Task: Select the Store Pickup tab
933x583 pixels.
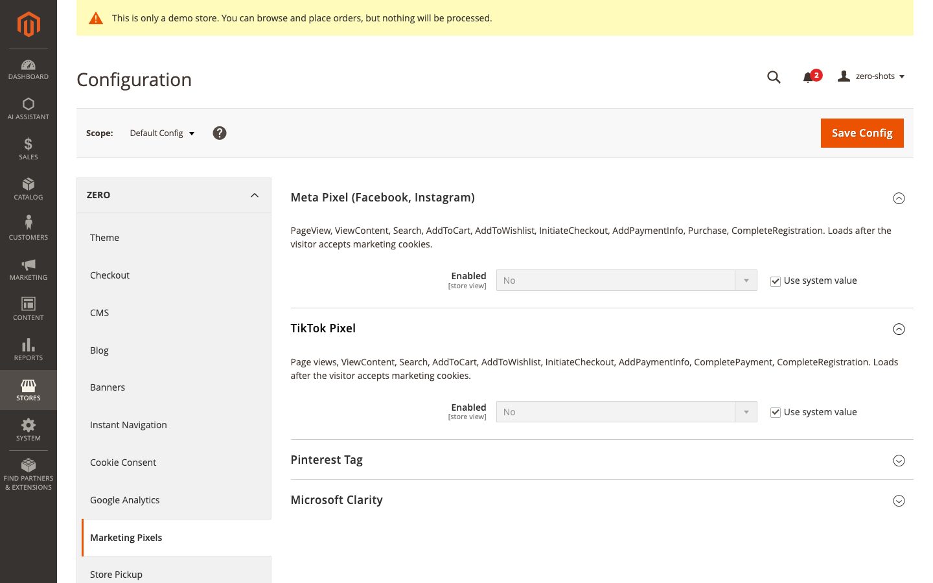Action: (174, 570)
